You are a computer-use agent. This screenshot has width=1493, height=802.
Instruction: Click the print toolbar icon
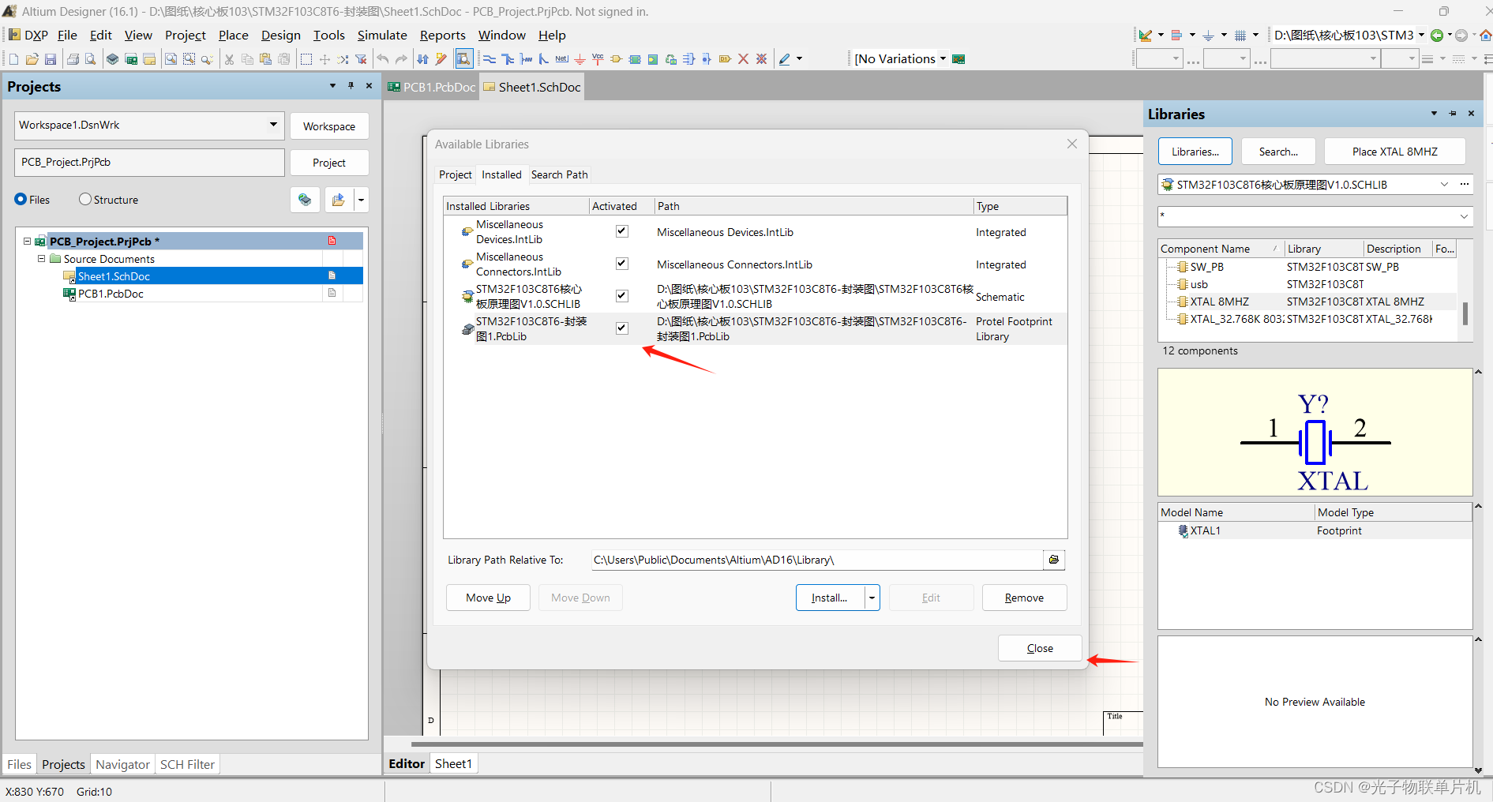pos(73,59)
